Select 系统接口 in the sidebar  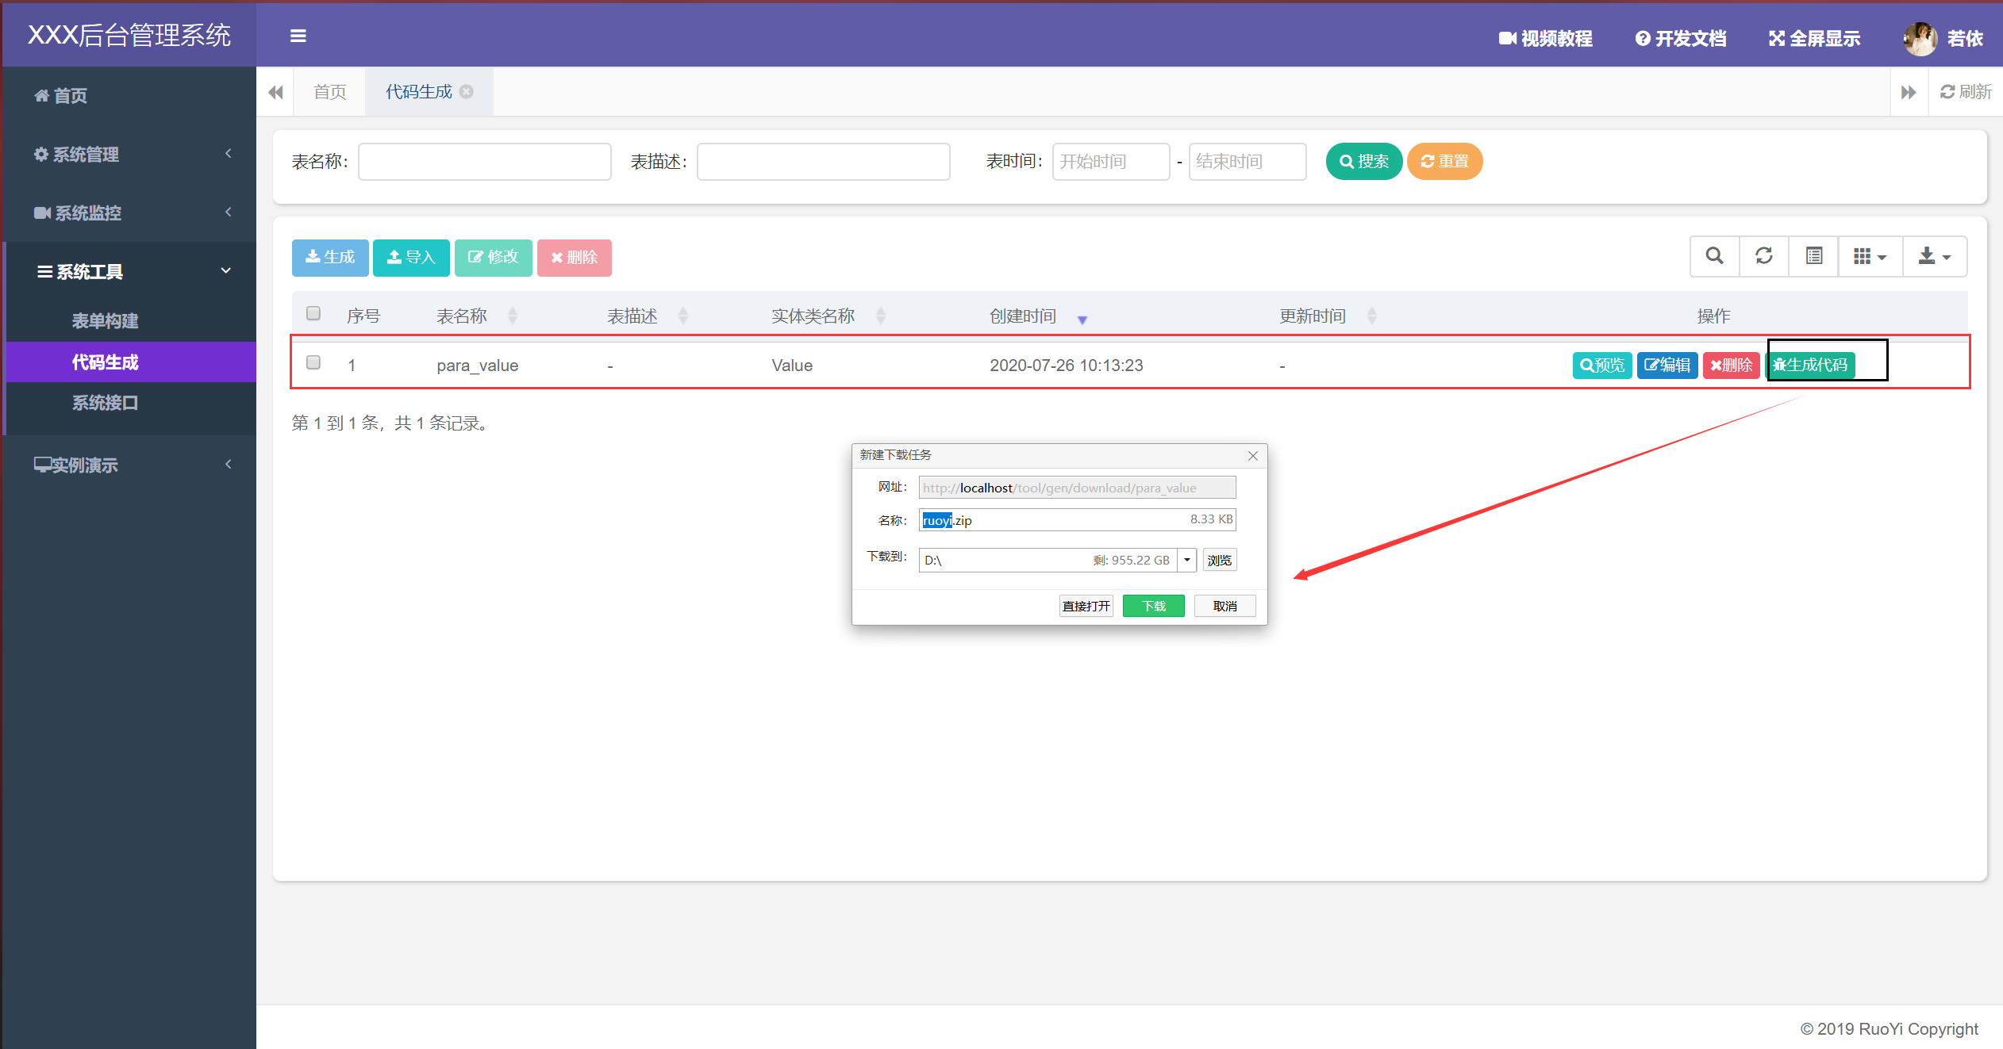(x=106, y=403)
